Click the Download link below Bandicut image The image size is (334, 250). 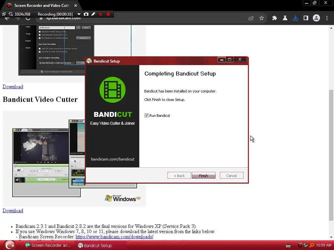click(13, 211)
